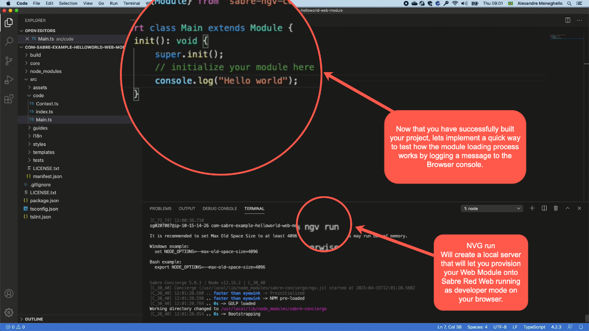Collapse the code folder
Viewport: 589px width, 331px height.
pos(39,96)
